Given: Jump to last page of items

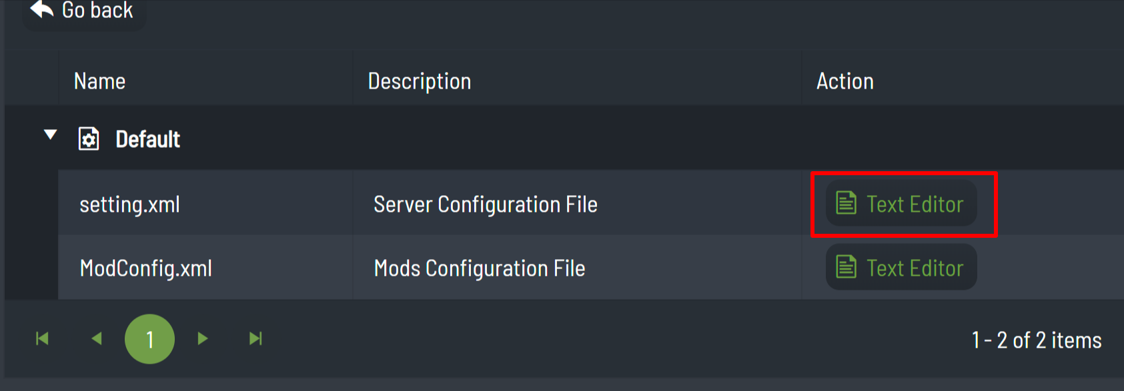Looking at the screenshot, I should 255,339.
